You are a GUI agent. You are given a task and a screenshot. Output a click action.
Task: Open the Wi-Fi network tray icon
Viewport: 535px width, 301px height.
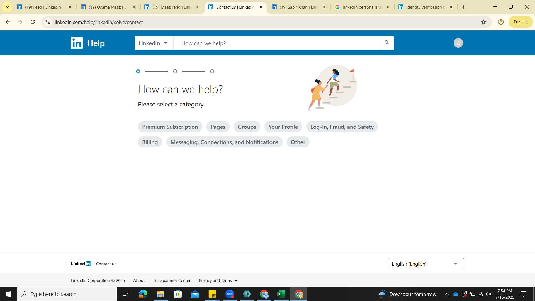click(481, 294)
